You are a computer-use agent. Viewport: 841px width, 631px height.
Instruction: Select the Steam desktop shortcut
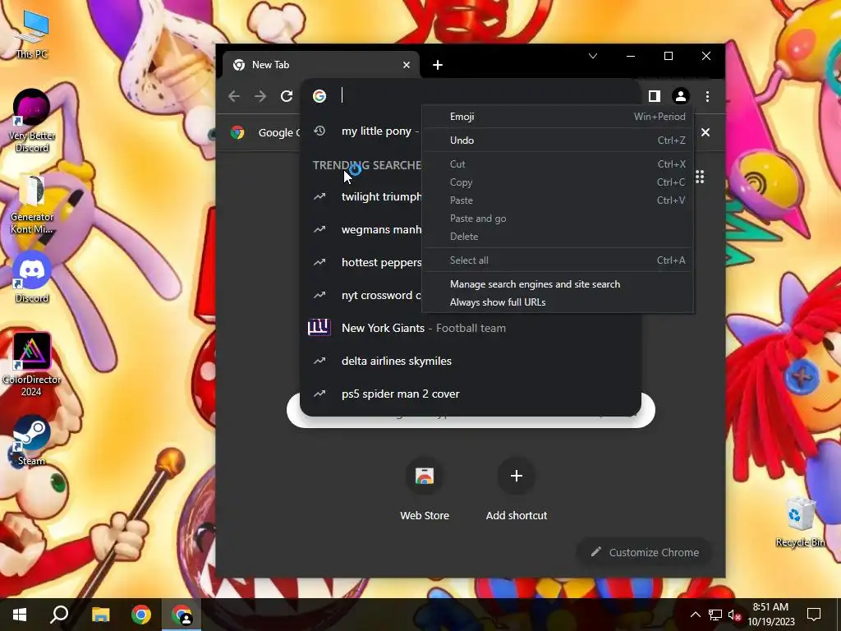coord(32,440)
